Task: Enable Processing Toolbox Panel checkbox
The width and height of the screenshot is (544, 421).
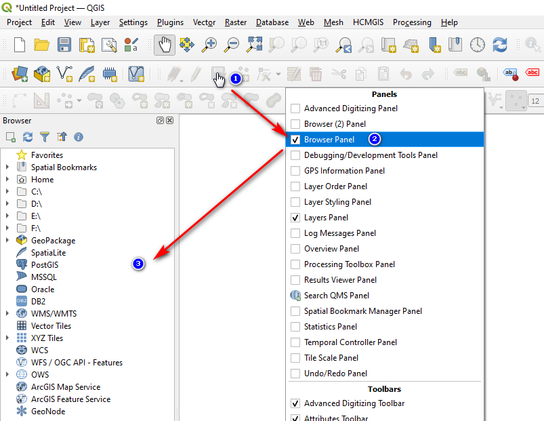Action: pyautogui.click(x=295, y=264)
